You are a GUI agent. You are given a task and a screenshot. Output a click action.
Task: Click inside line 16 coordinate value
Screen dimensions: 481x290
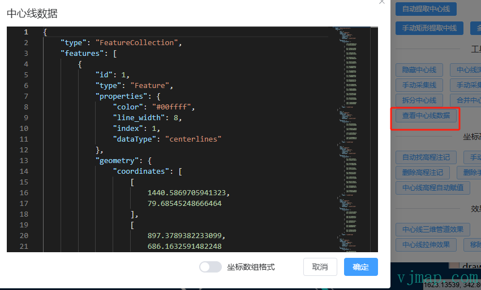tap(187, 193)
